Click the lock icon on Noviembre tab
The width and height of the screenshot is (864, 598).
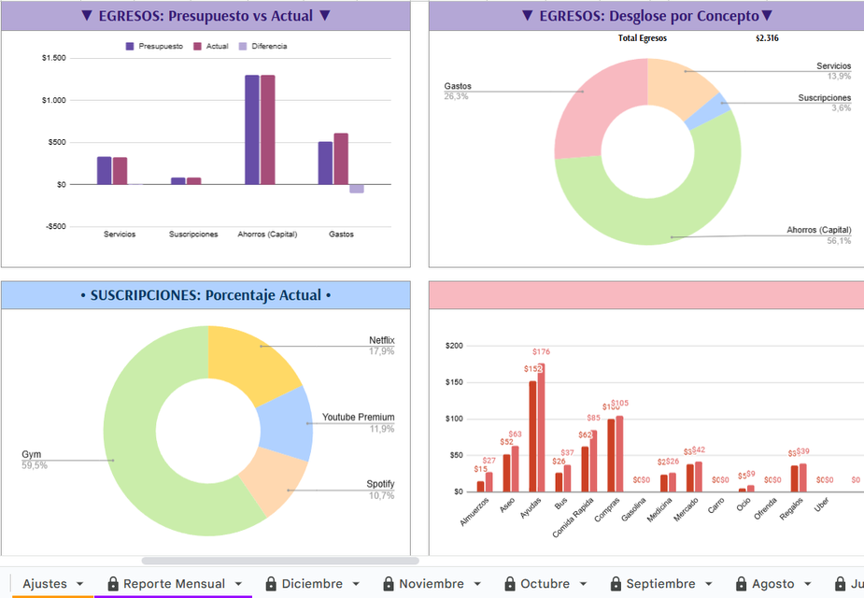point(388,584)
